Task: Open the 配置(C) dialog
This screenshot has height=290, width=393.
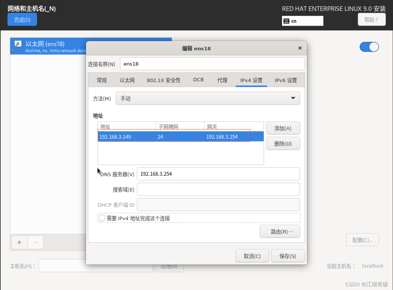Action: pos(362,240)
